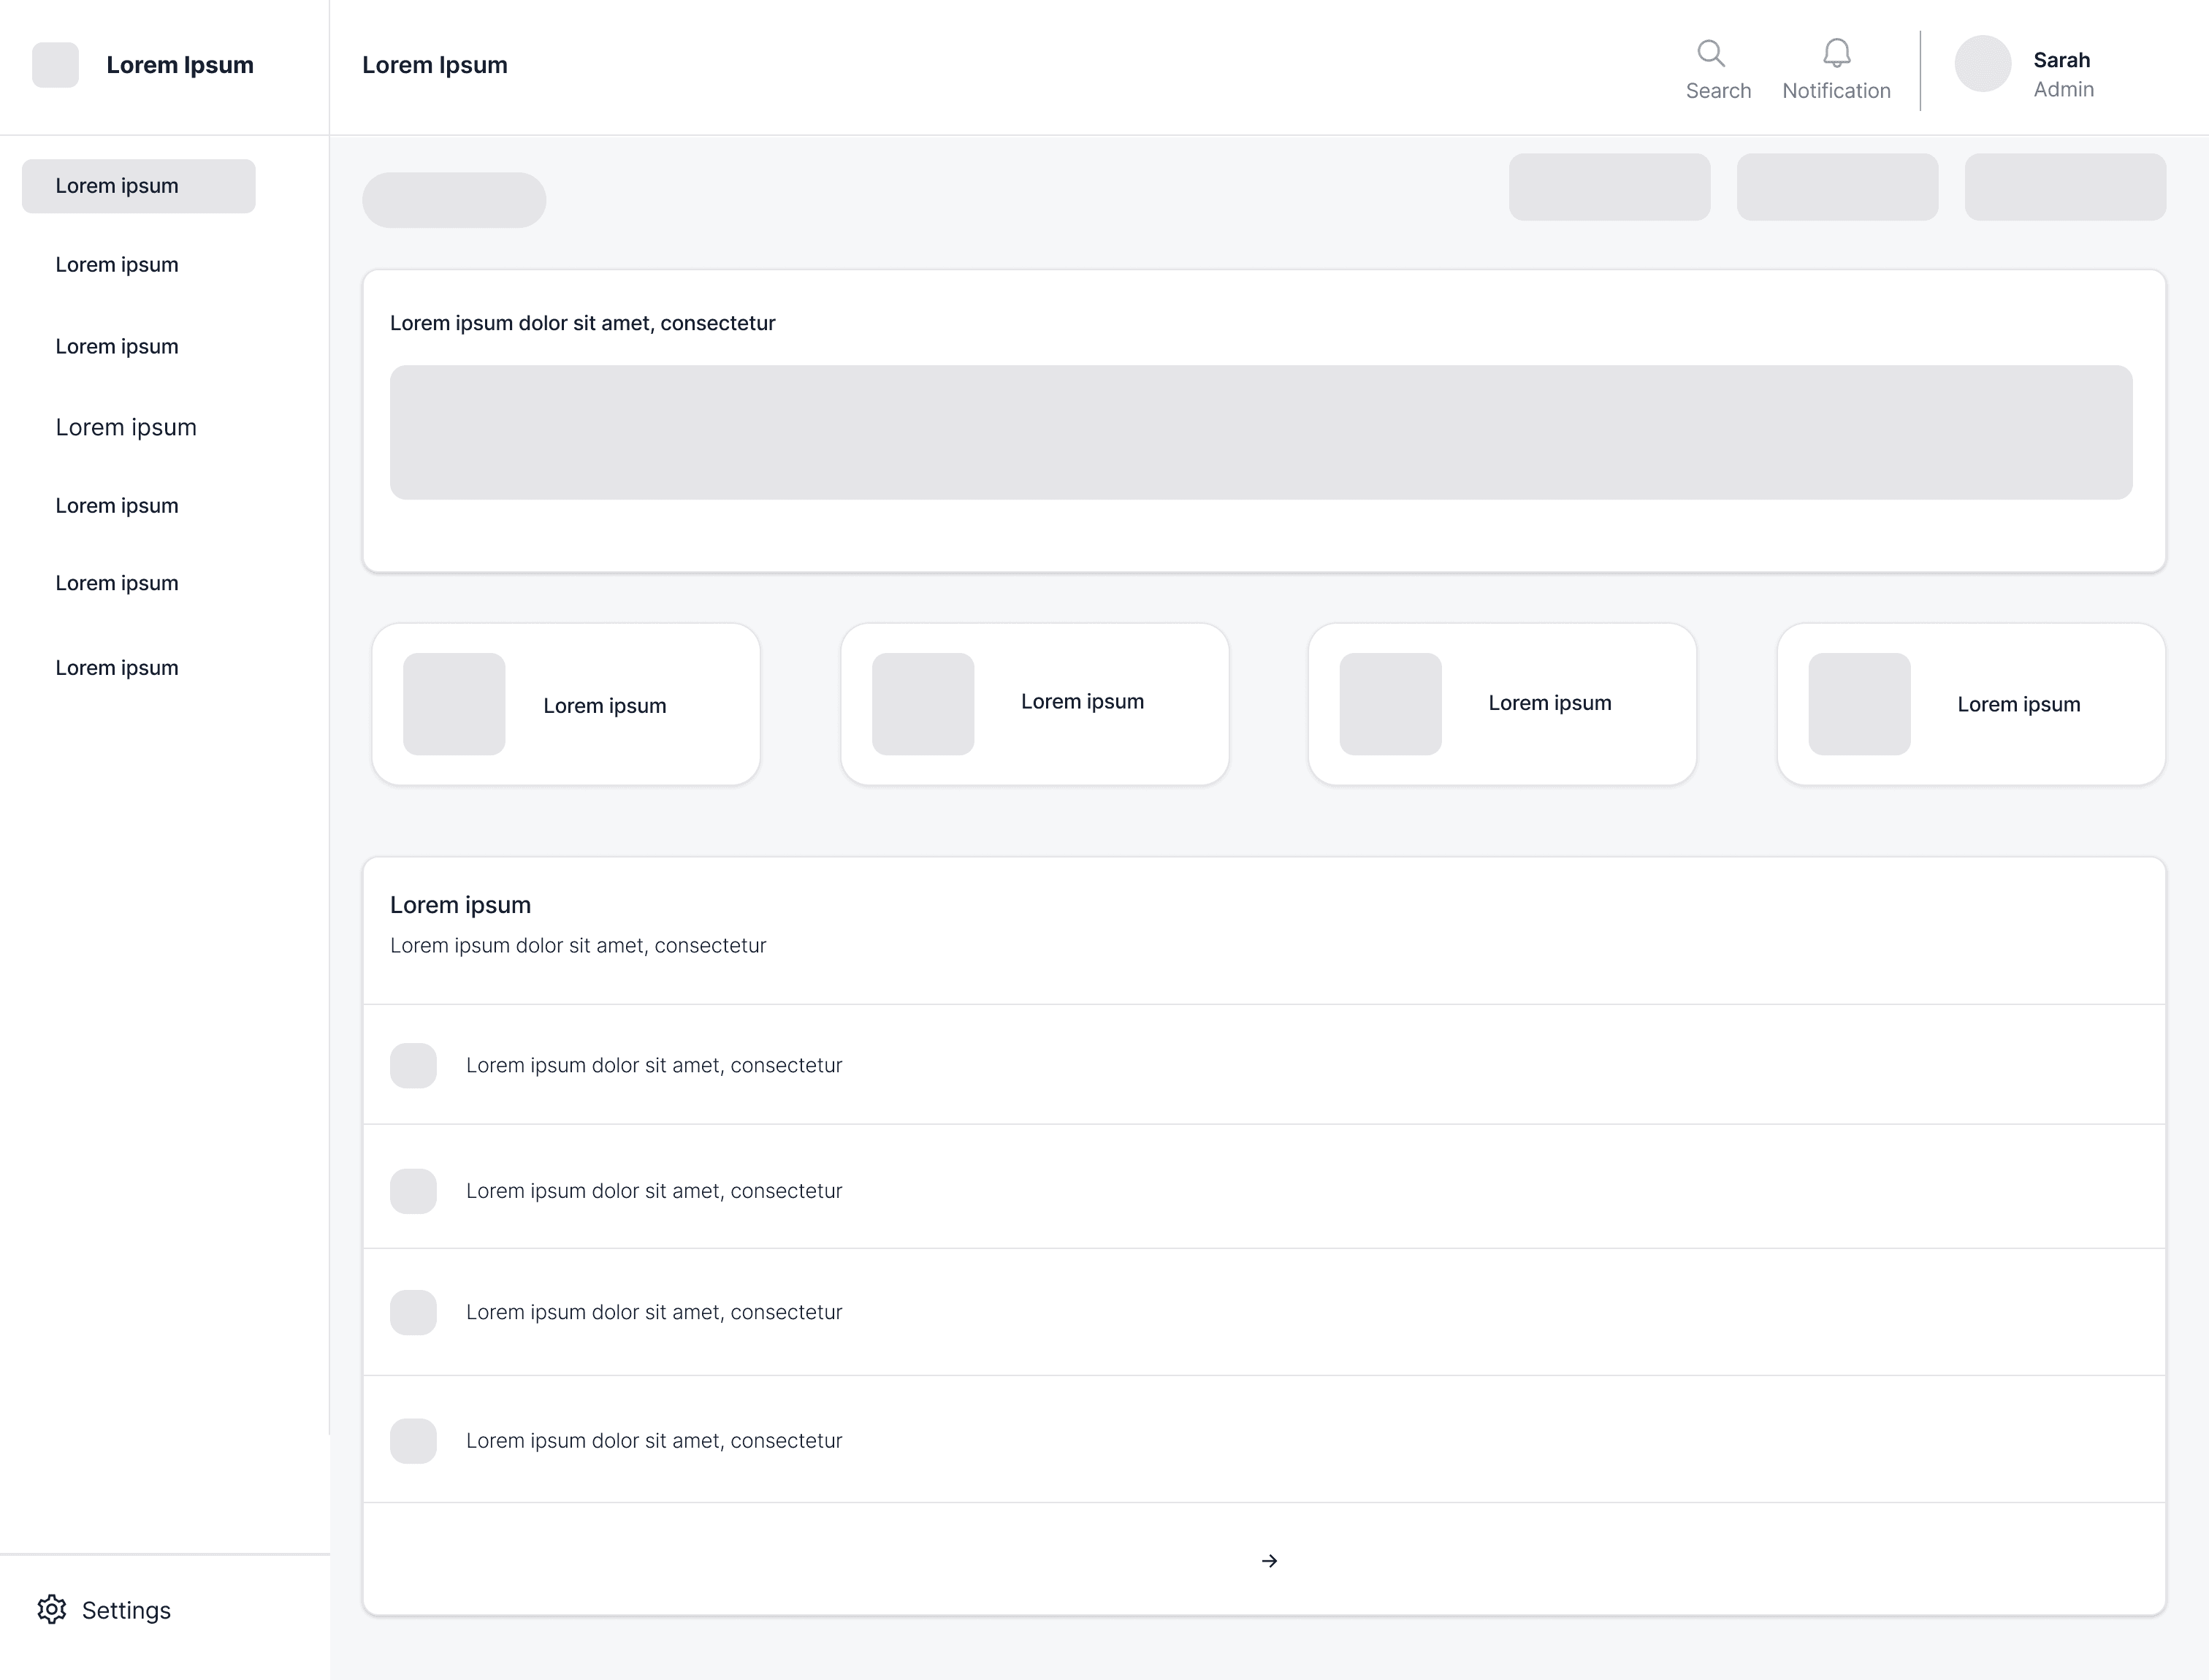Open the last Lorem ipsum card on the right
The height and width of the screenshot is (1680, 2209).
(x=1971, y=704)
